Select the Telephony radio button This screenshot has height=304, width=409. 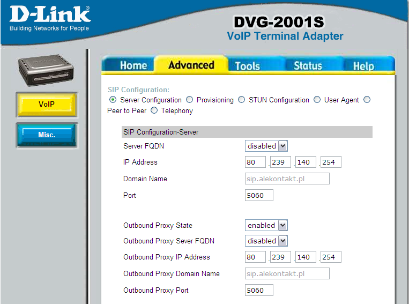click(x=154, y=110)
